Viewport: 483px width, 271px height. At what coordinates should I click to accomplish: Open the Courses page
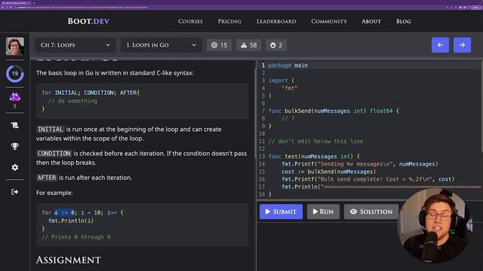click(x=190, y=21)
